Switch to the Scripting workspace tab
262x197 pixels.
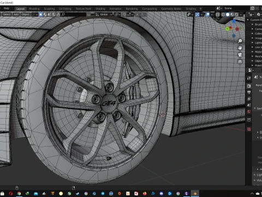point(191,9)
